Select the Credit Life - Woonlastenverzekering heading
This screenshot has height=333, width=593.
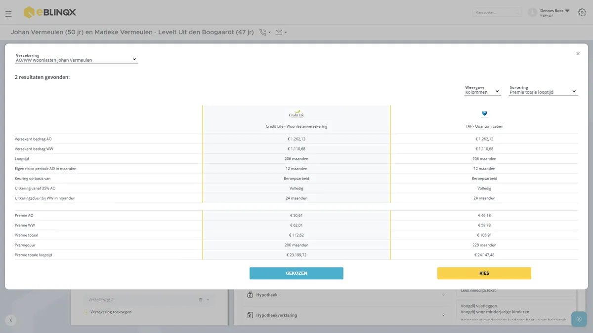tap(296, 126)
